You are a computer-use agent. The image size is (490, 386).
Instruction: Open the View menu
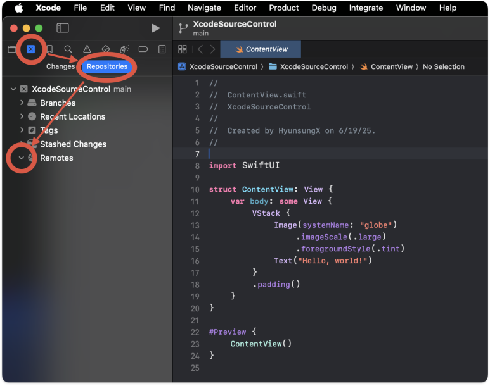point(136,8)
